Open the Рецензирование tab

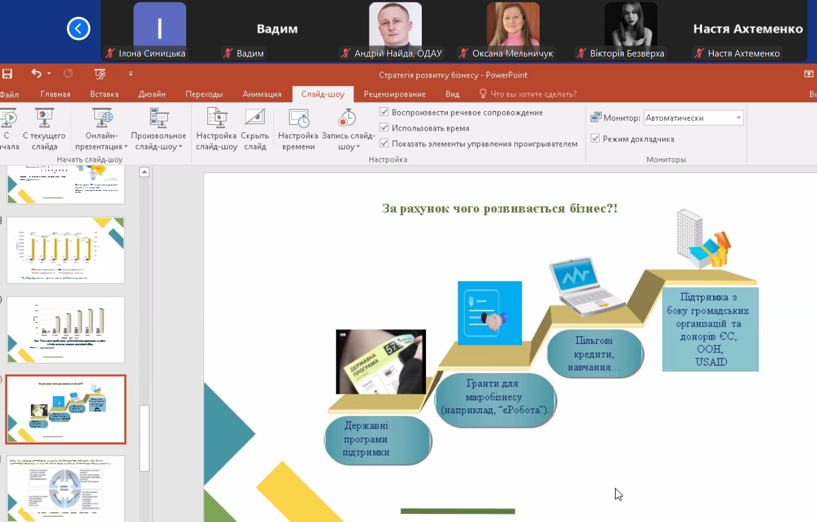[x=394, y=94]
